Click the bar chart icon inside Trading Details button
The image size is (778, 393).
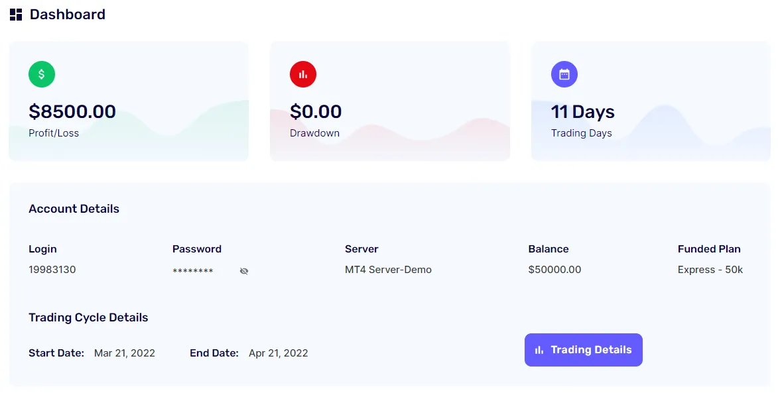(539, 349)
